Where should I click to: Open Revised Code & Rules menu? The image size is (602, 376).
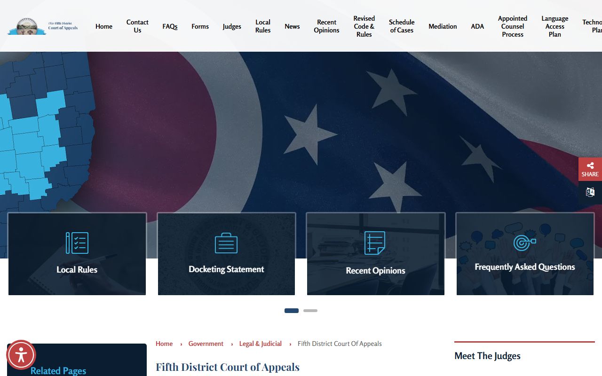pyautogui.click(x=364, y=26)
